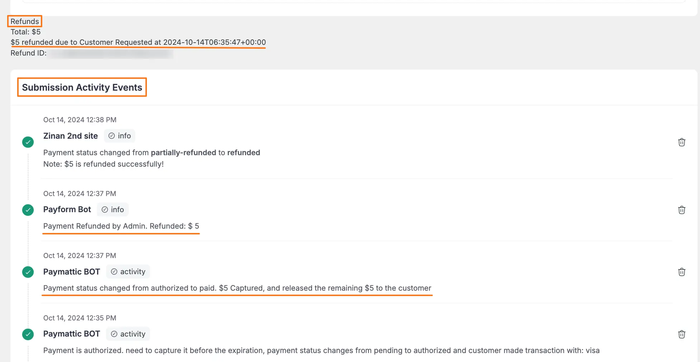The width and height of the screenshot is (700, 362).
Task: Click green check beside 12:35 PM Paymattic BOT
Action: coord(28,334)
